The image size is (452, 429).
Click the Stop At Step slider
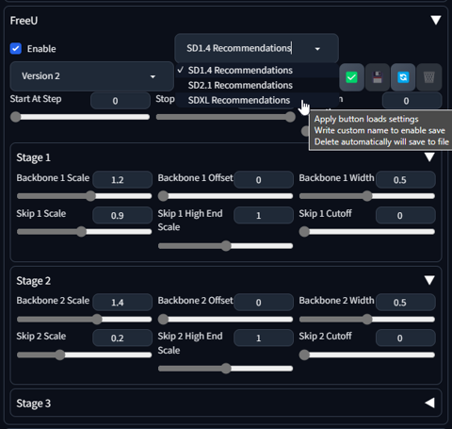(226, 117)
